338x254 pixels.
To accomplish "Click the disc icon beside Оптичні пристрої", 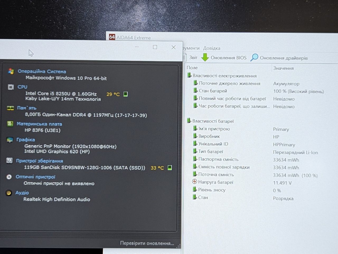I will tap(9, 177).
